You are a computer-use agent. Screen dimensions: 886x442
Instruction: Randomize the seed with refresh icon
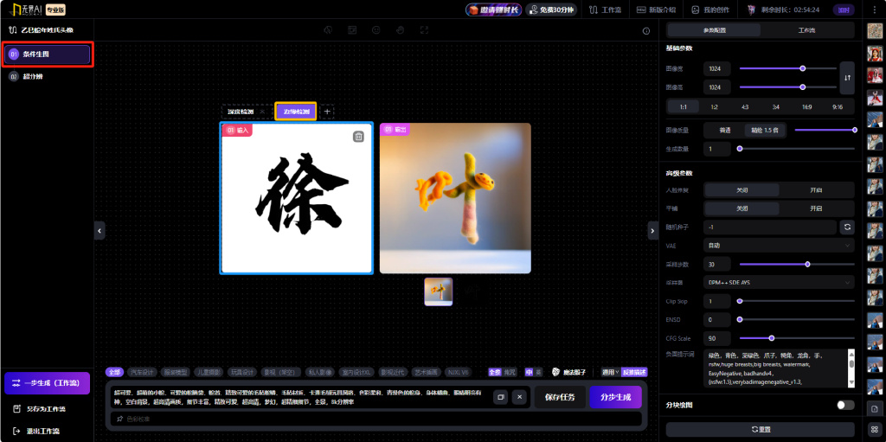847,227
